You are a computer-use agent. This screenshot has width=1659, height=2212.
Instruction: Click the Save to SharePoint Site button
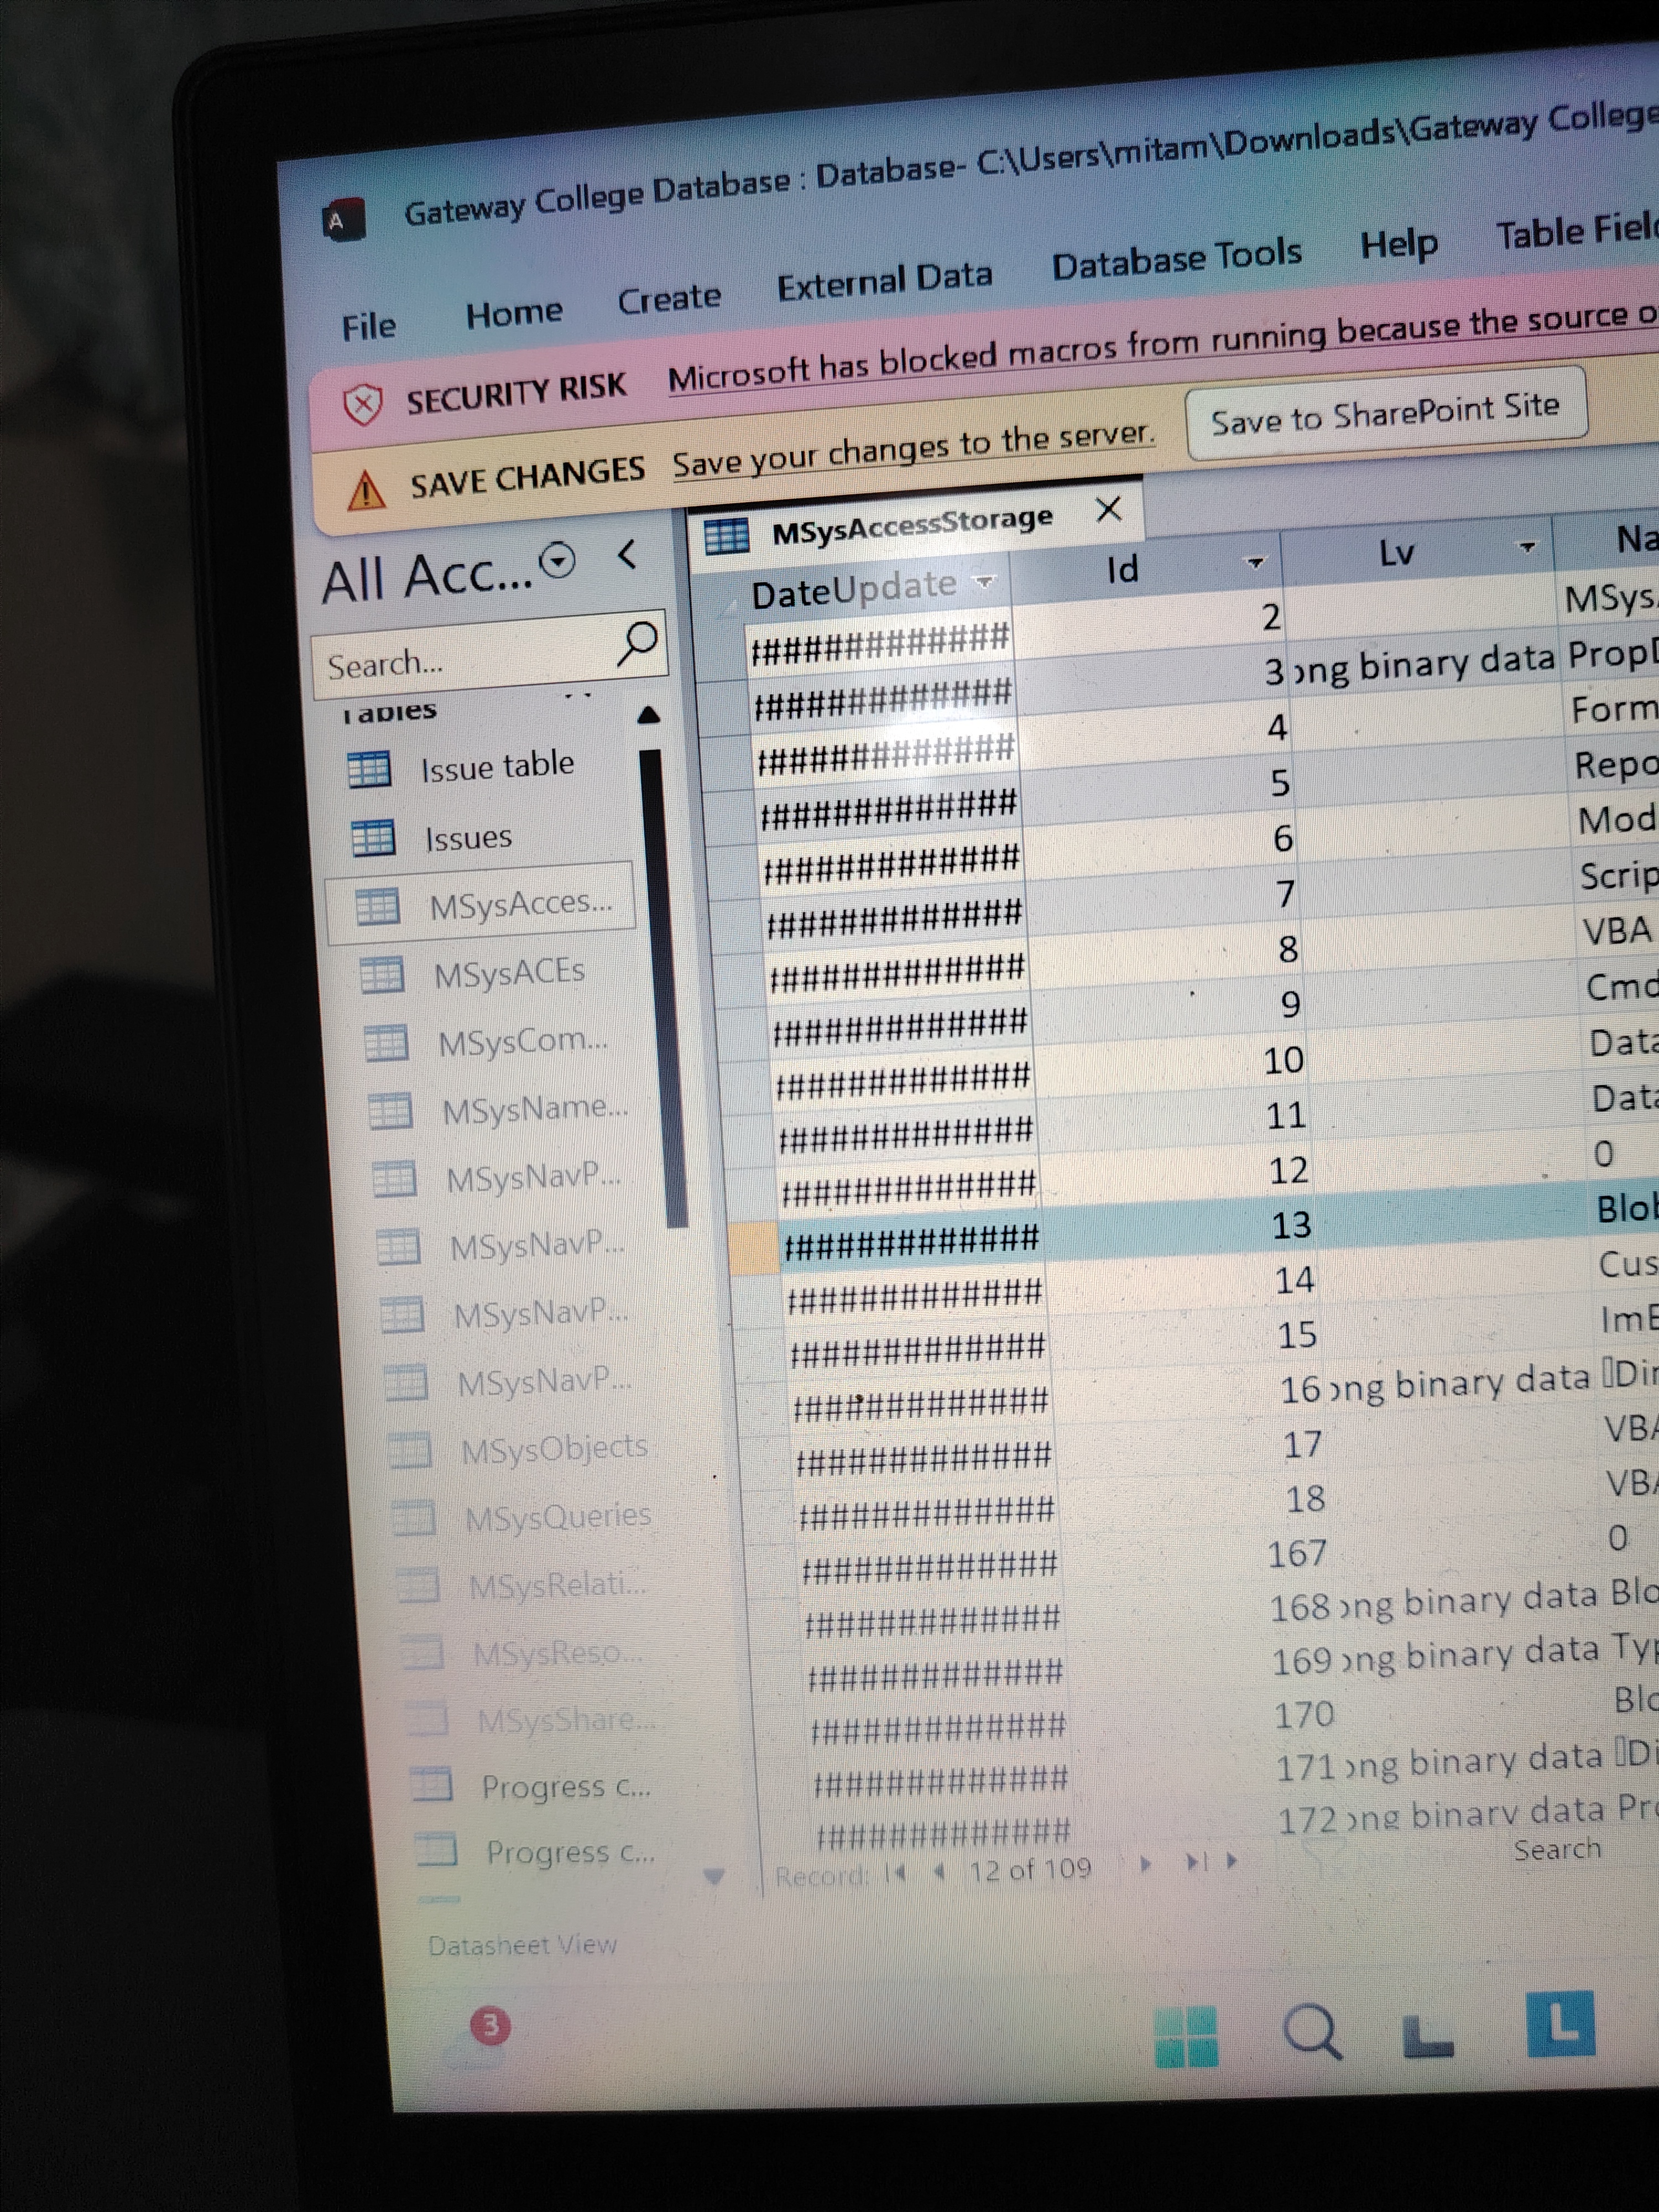coord(1385,413)
